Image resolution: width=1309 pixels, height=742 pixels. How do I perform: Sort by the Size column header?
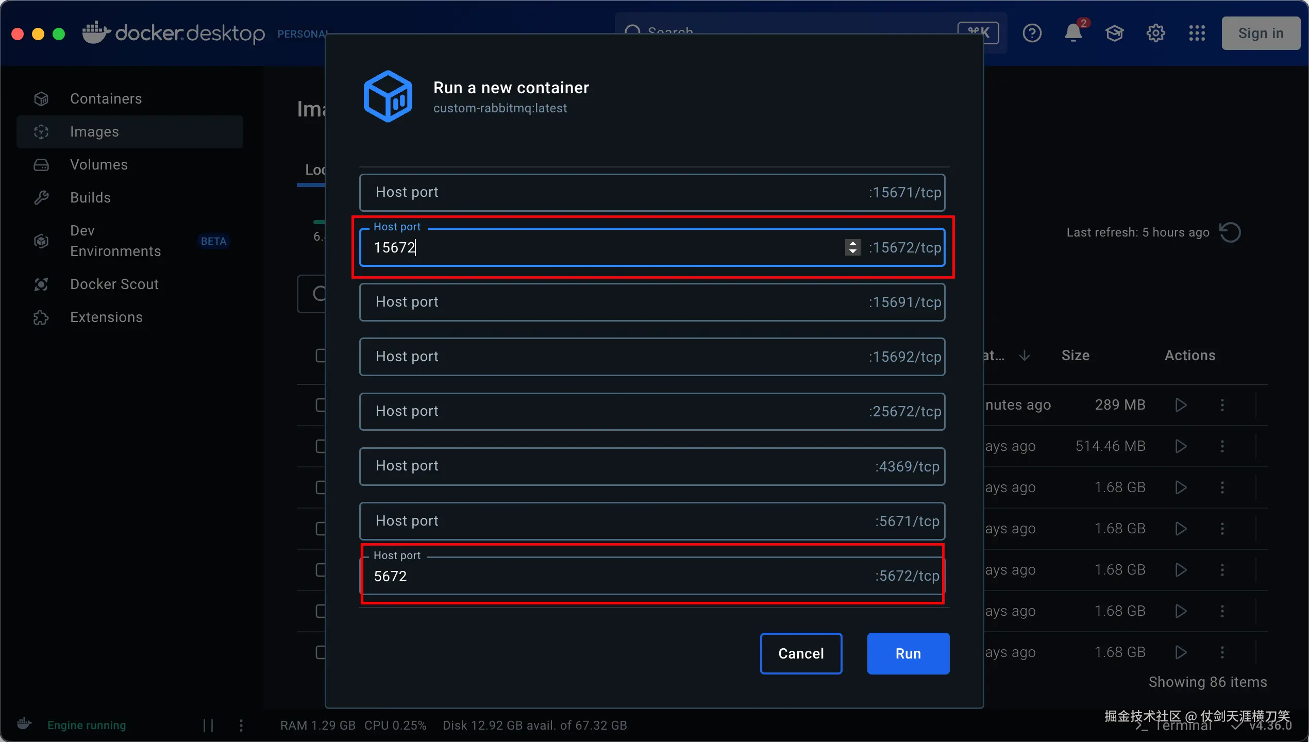point(1075,356)
